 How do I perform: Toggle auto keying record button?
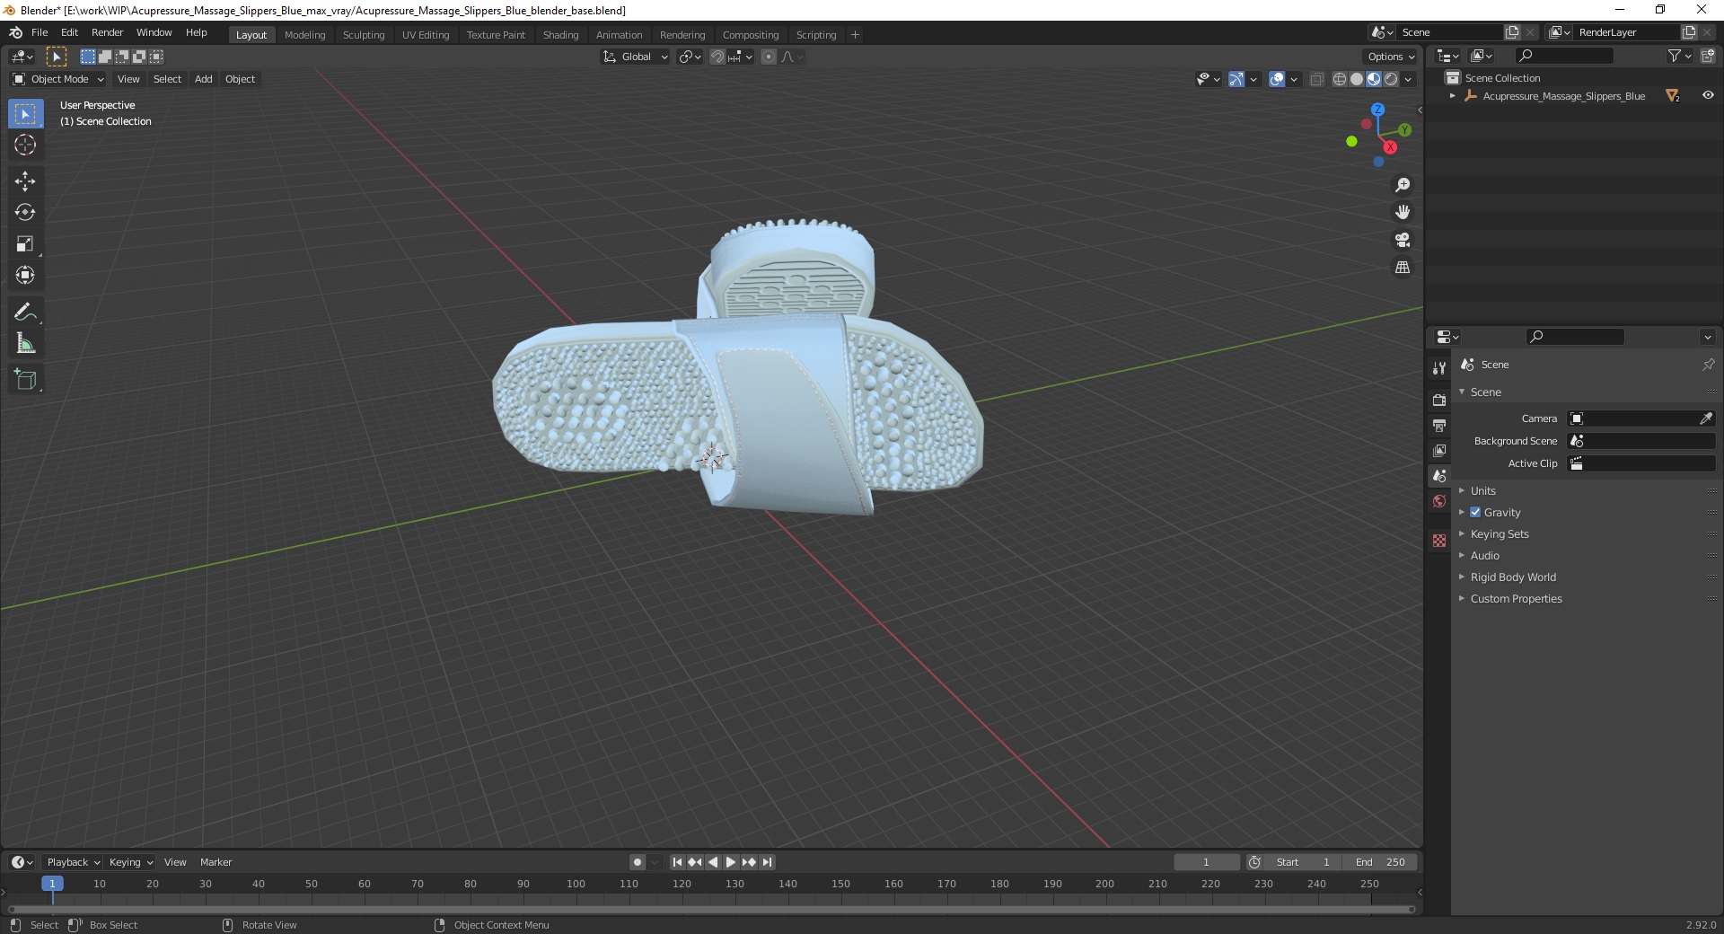pos(638,862)
